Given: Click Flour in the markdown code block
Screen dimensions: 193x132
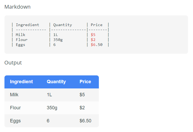Looking at the screenshot, I should pyautogui.click(x=22, y=40).
